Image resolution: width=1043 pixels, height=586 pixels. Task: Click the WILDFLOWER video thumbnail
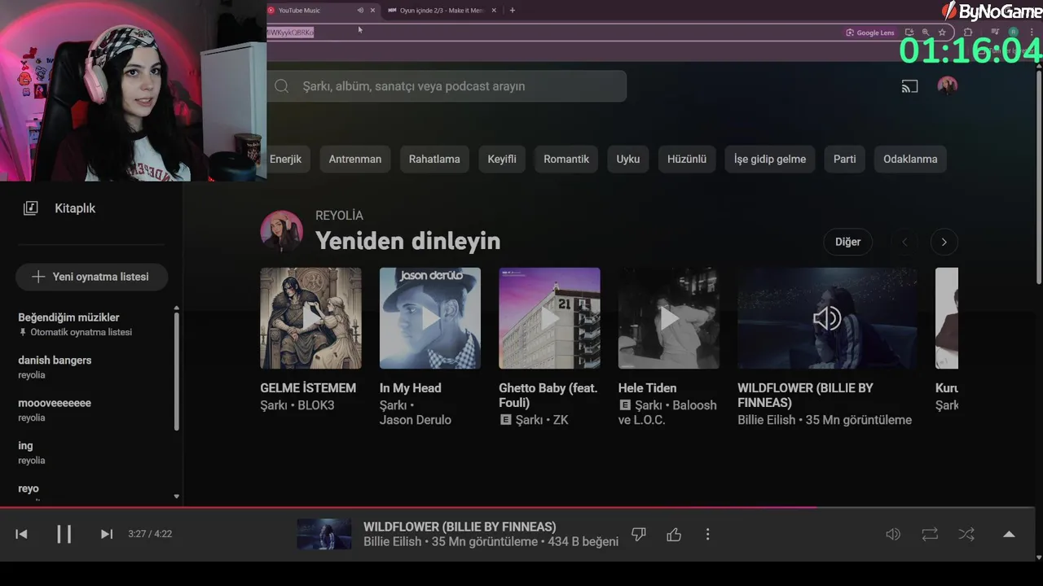point(827,318)
